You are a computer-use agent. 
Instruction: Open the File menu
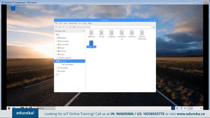click(56, 23)
